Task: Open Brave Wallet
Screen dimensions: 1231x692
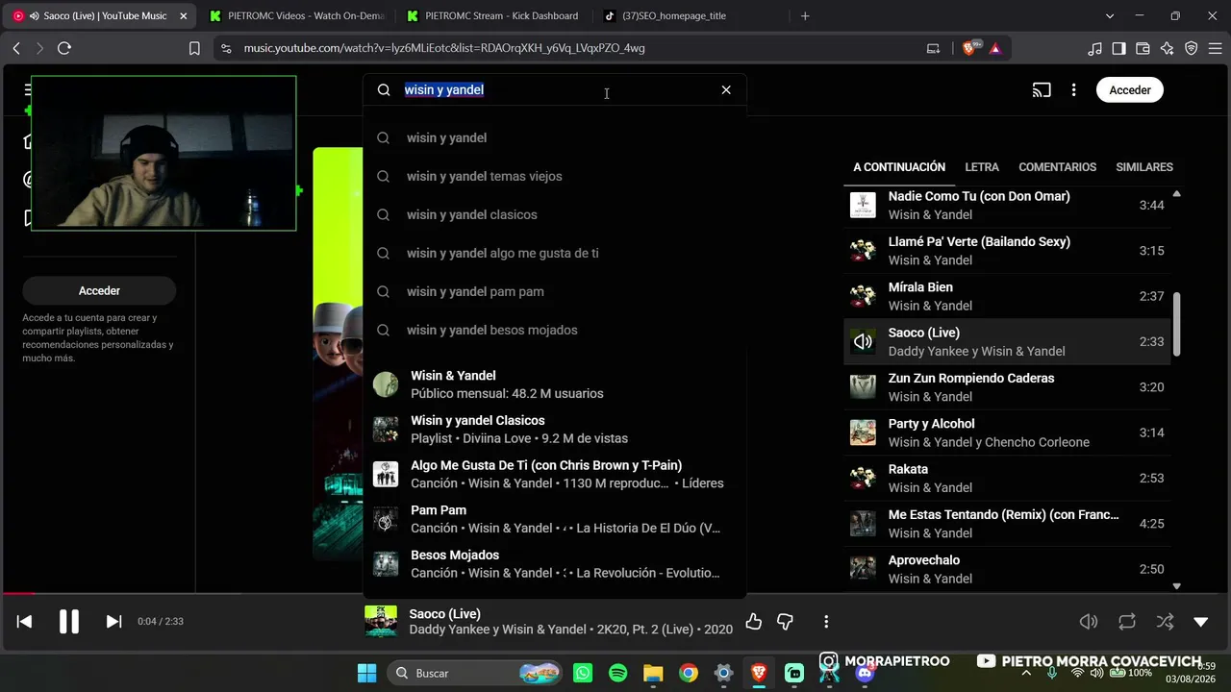Action: click(1143, 48)
